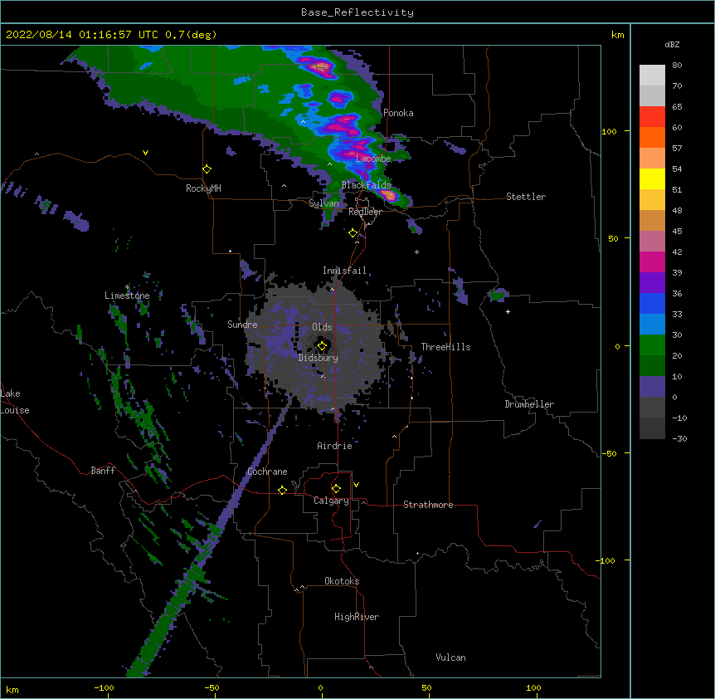Click the Sylvan label
Image resolution: width=715 pixels, height=699 pixels.
click(323, 203)
